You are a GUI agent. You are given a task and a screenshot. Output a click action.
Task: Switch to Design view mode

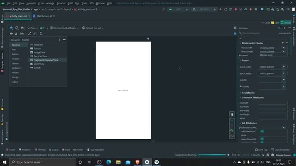point(286,23)
